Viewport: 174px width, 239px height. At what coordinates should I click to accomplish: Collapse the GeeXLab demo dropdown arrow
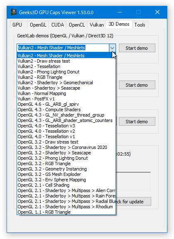click(x=112, y=48)
